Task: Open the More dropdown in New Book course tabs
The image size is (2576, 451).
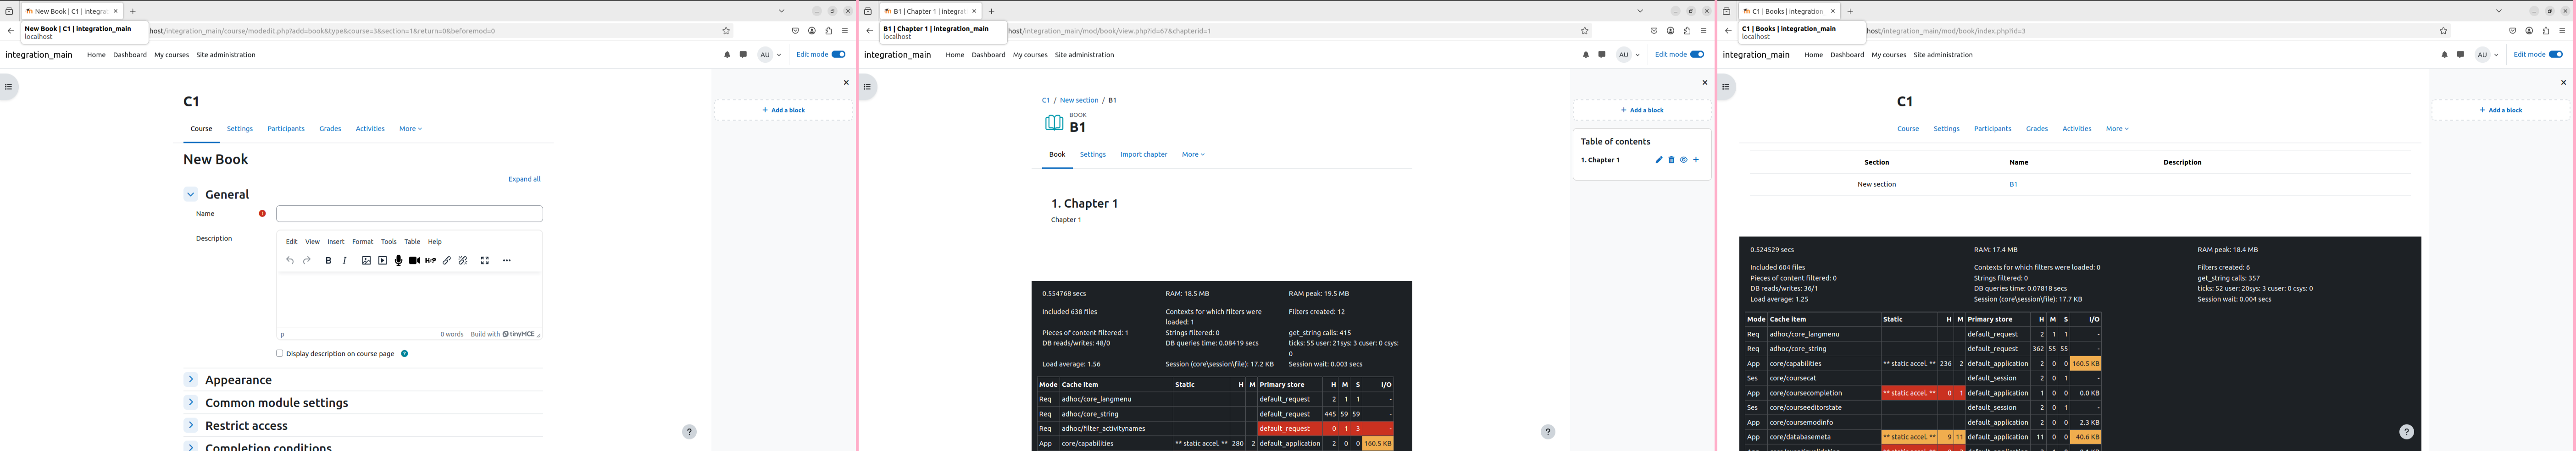Action: [410, 129]
